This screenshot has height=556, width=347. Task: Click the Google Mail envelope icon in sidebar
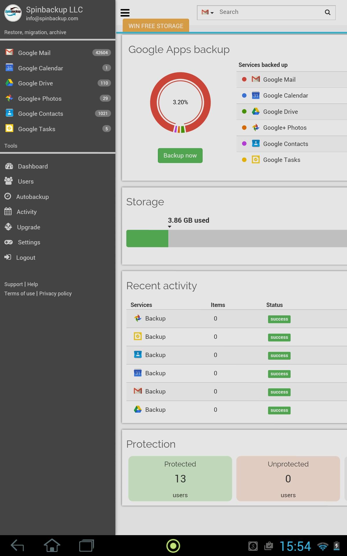point(9,52)
